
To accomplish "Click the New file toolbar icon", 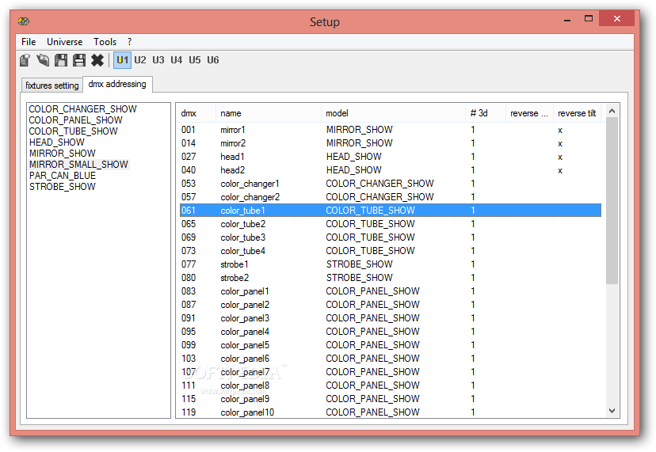I will click(x=25, y=60).
